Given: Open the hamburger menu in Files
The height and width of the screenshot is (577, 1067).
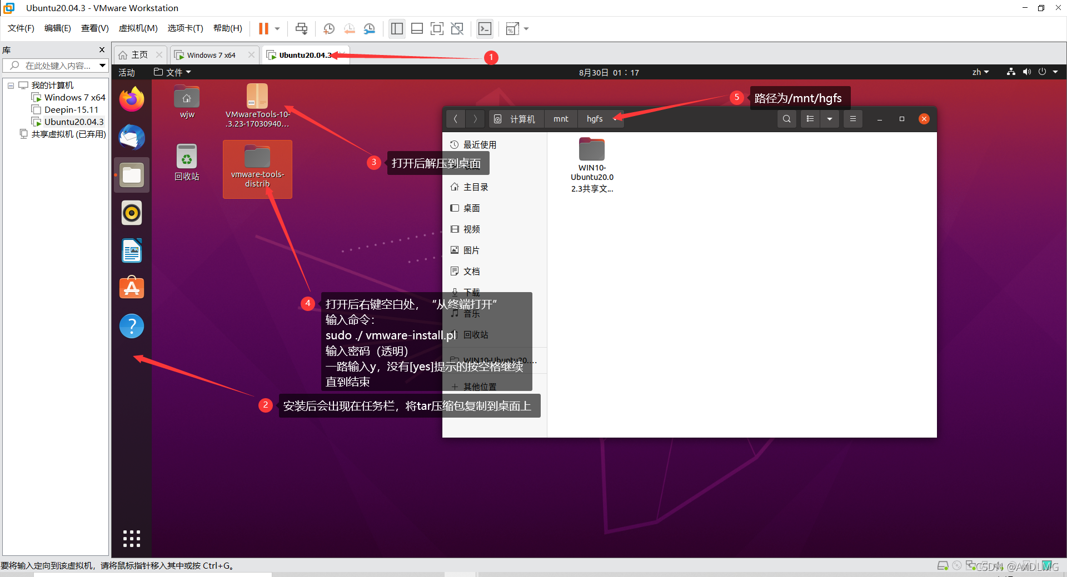Looking at the screenshot, I should 853,119.
